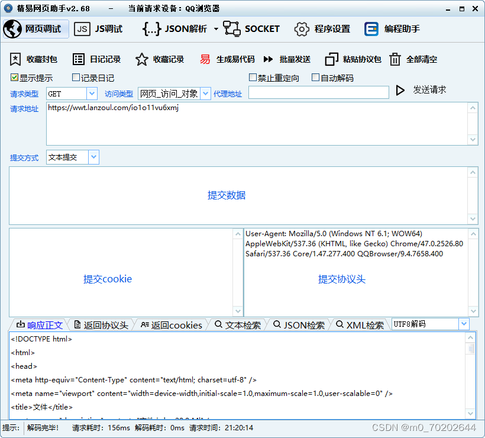Click the response body scrollbar down arrow

click(470, 414)
